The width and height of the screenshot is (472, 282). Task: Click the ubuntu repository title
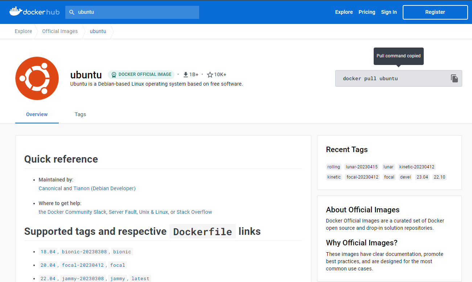click(86, 75)
